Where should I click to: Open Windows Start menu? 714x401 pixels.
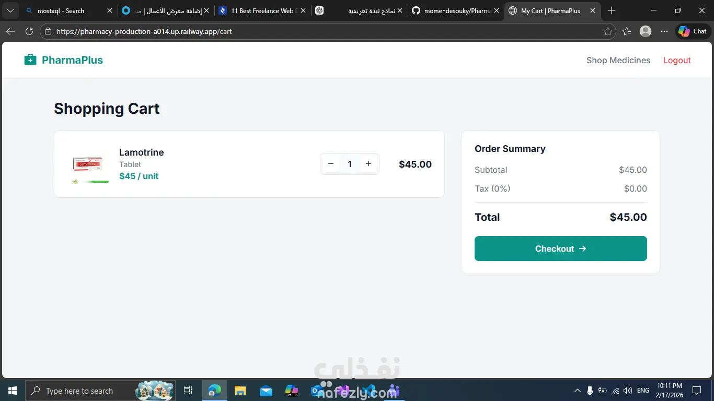pyautogui.click(x=12, y=391)
